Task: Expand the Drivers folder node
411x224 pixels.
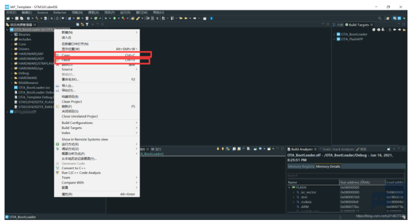Action: [x=12, y=49]
